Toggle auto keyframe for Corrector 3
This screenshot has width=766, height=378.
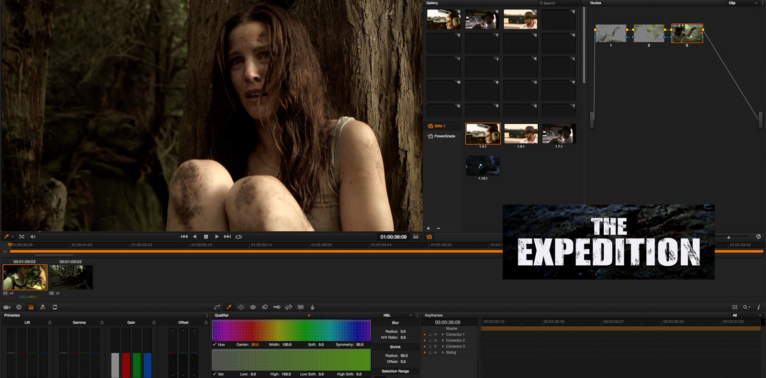[x=435, y=346]
